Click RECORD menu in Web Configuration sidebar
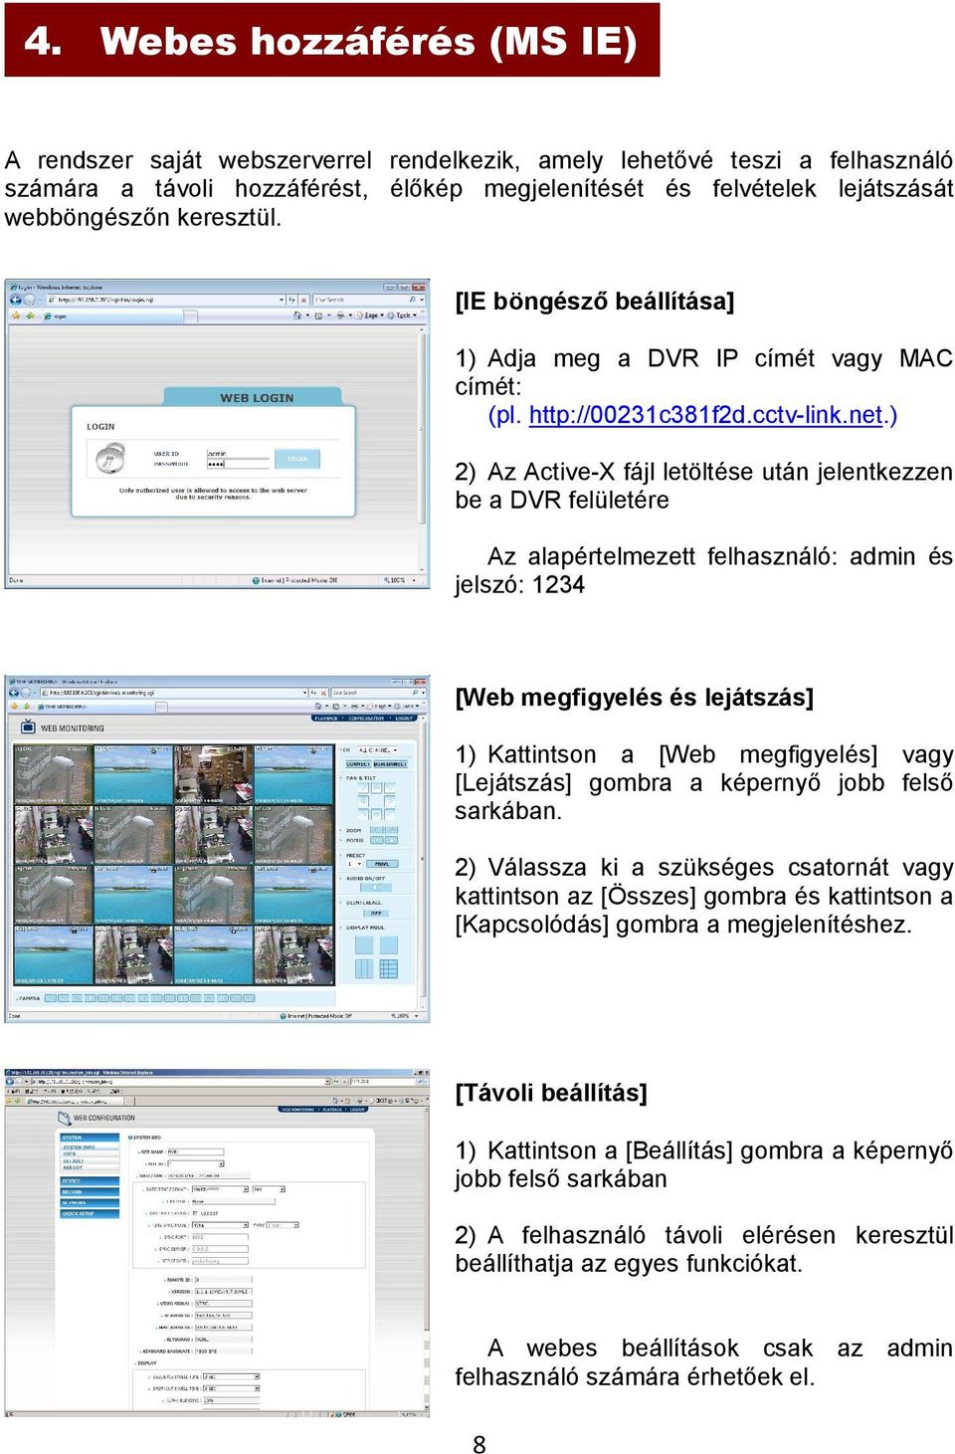The height and width of the screenshot is (1454, 955). [90, 1191]
